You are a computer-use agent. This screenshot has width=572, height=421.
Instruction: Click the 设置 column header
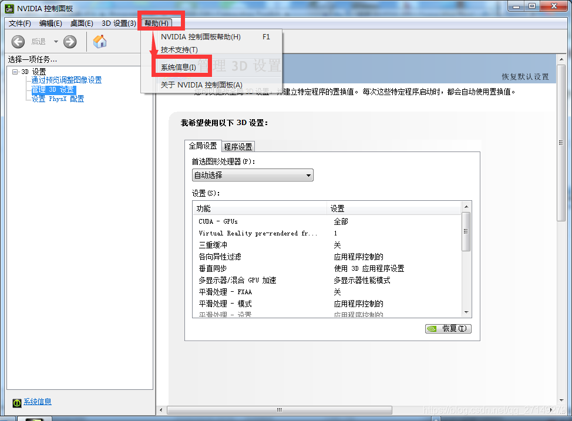394,208
